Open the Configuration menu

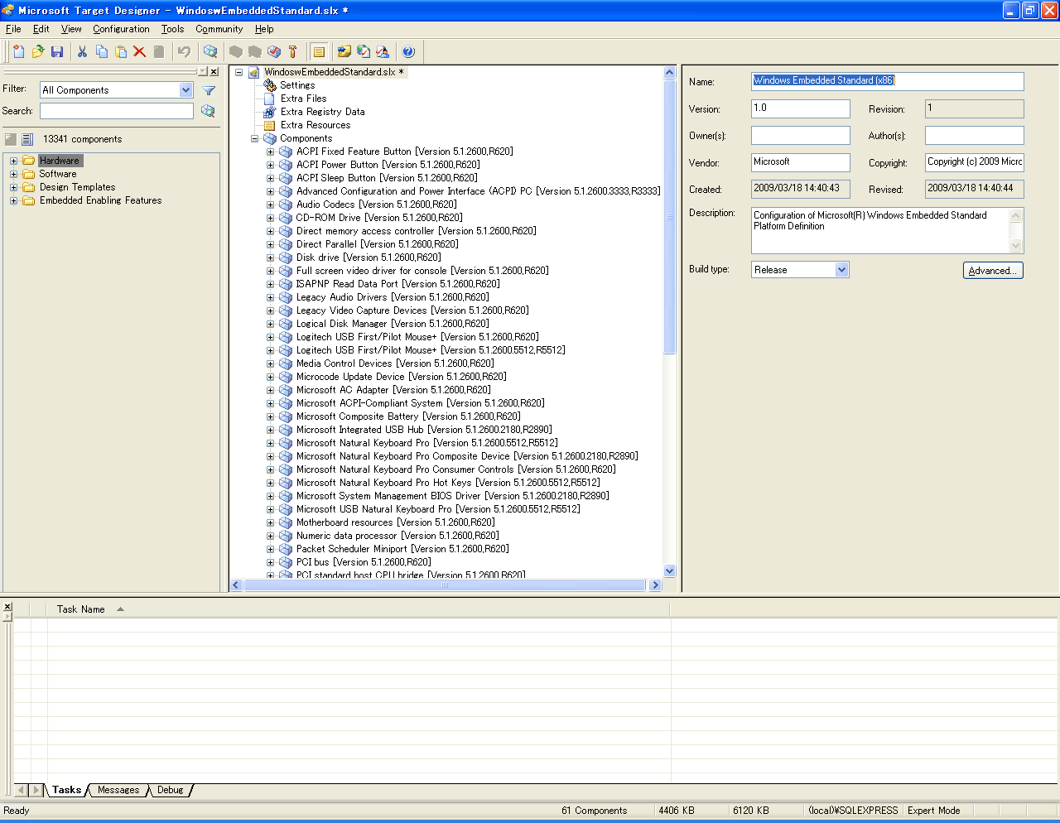121,29
